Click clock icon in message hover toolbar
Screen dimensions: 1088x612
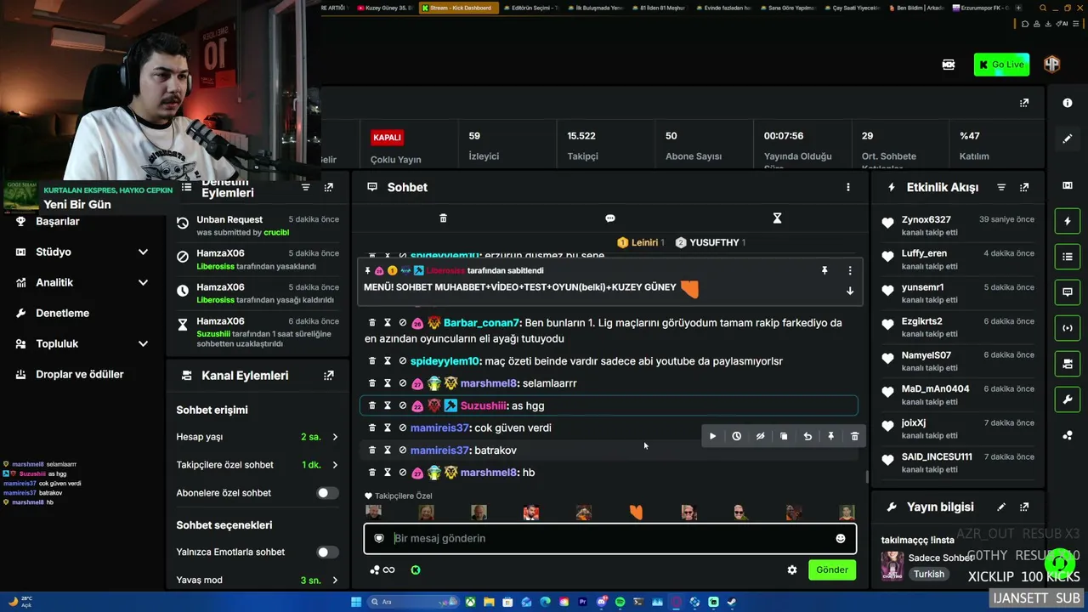(736, 436)
